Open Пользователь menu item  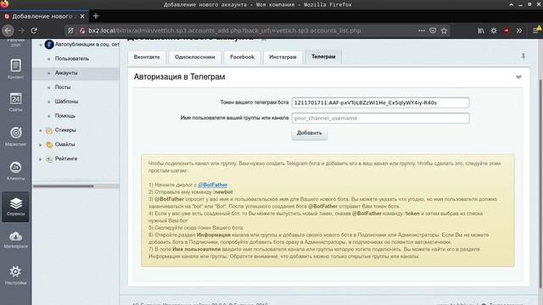tap(72, 58)
